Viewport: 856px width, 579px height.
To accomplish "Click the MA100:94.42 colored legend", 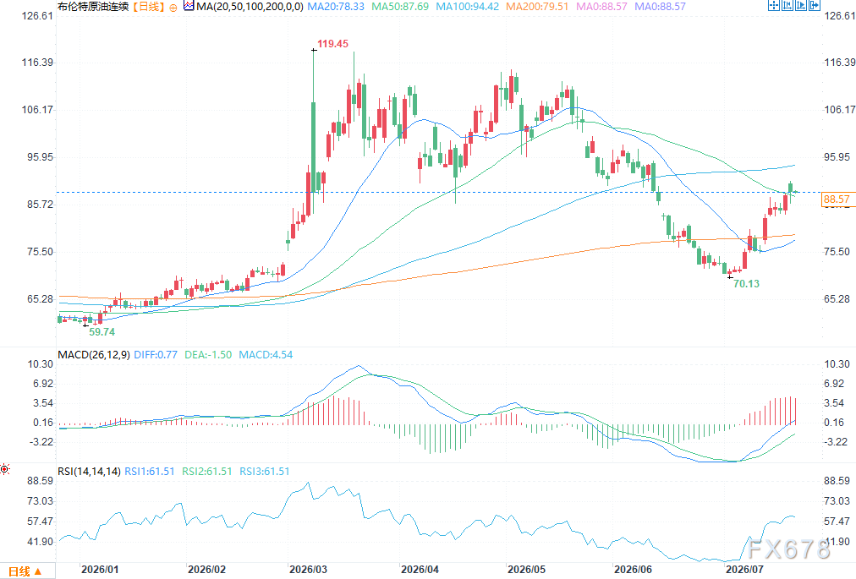I will [x=467, y=7].
